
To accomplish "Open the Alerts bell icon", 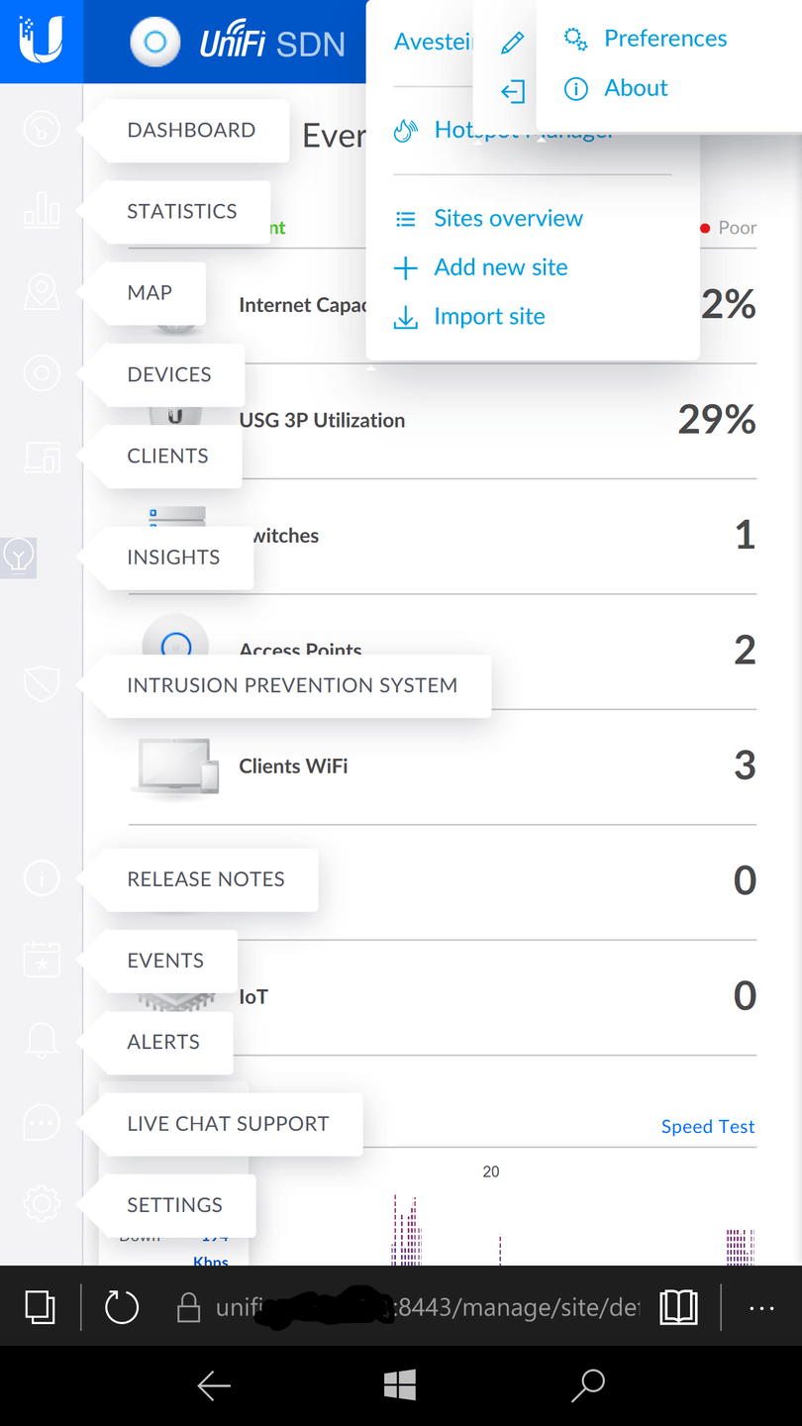I will click(42, 1041).
